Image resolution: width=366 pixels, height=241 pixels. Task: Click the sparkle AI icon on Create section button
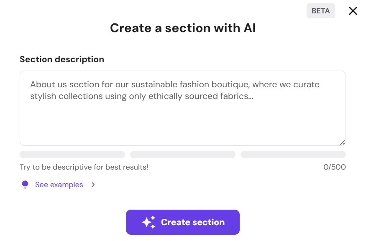coord(148,222)
